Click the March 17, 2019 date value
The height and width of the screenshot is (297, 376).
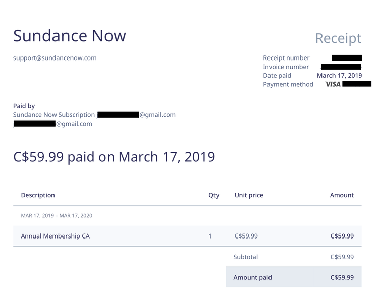click(x=339, y=76)
